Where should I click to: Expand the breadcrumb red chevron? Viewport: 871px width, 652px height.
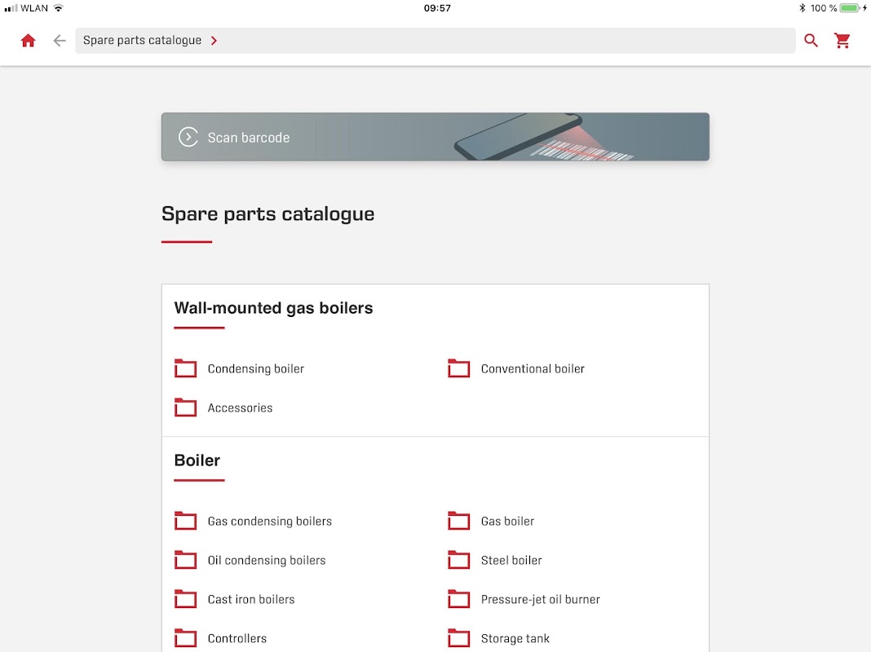coord(214,41)
